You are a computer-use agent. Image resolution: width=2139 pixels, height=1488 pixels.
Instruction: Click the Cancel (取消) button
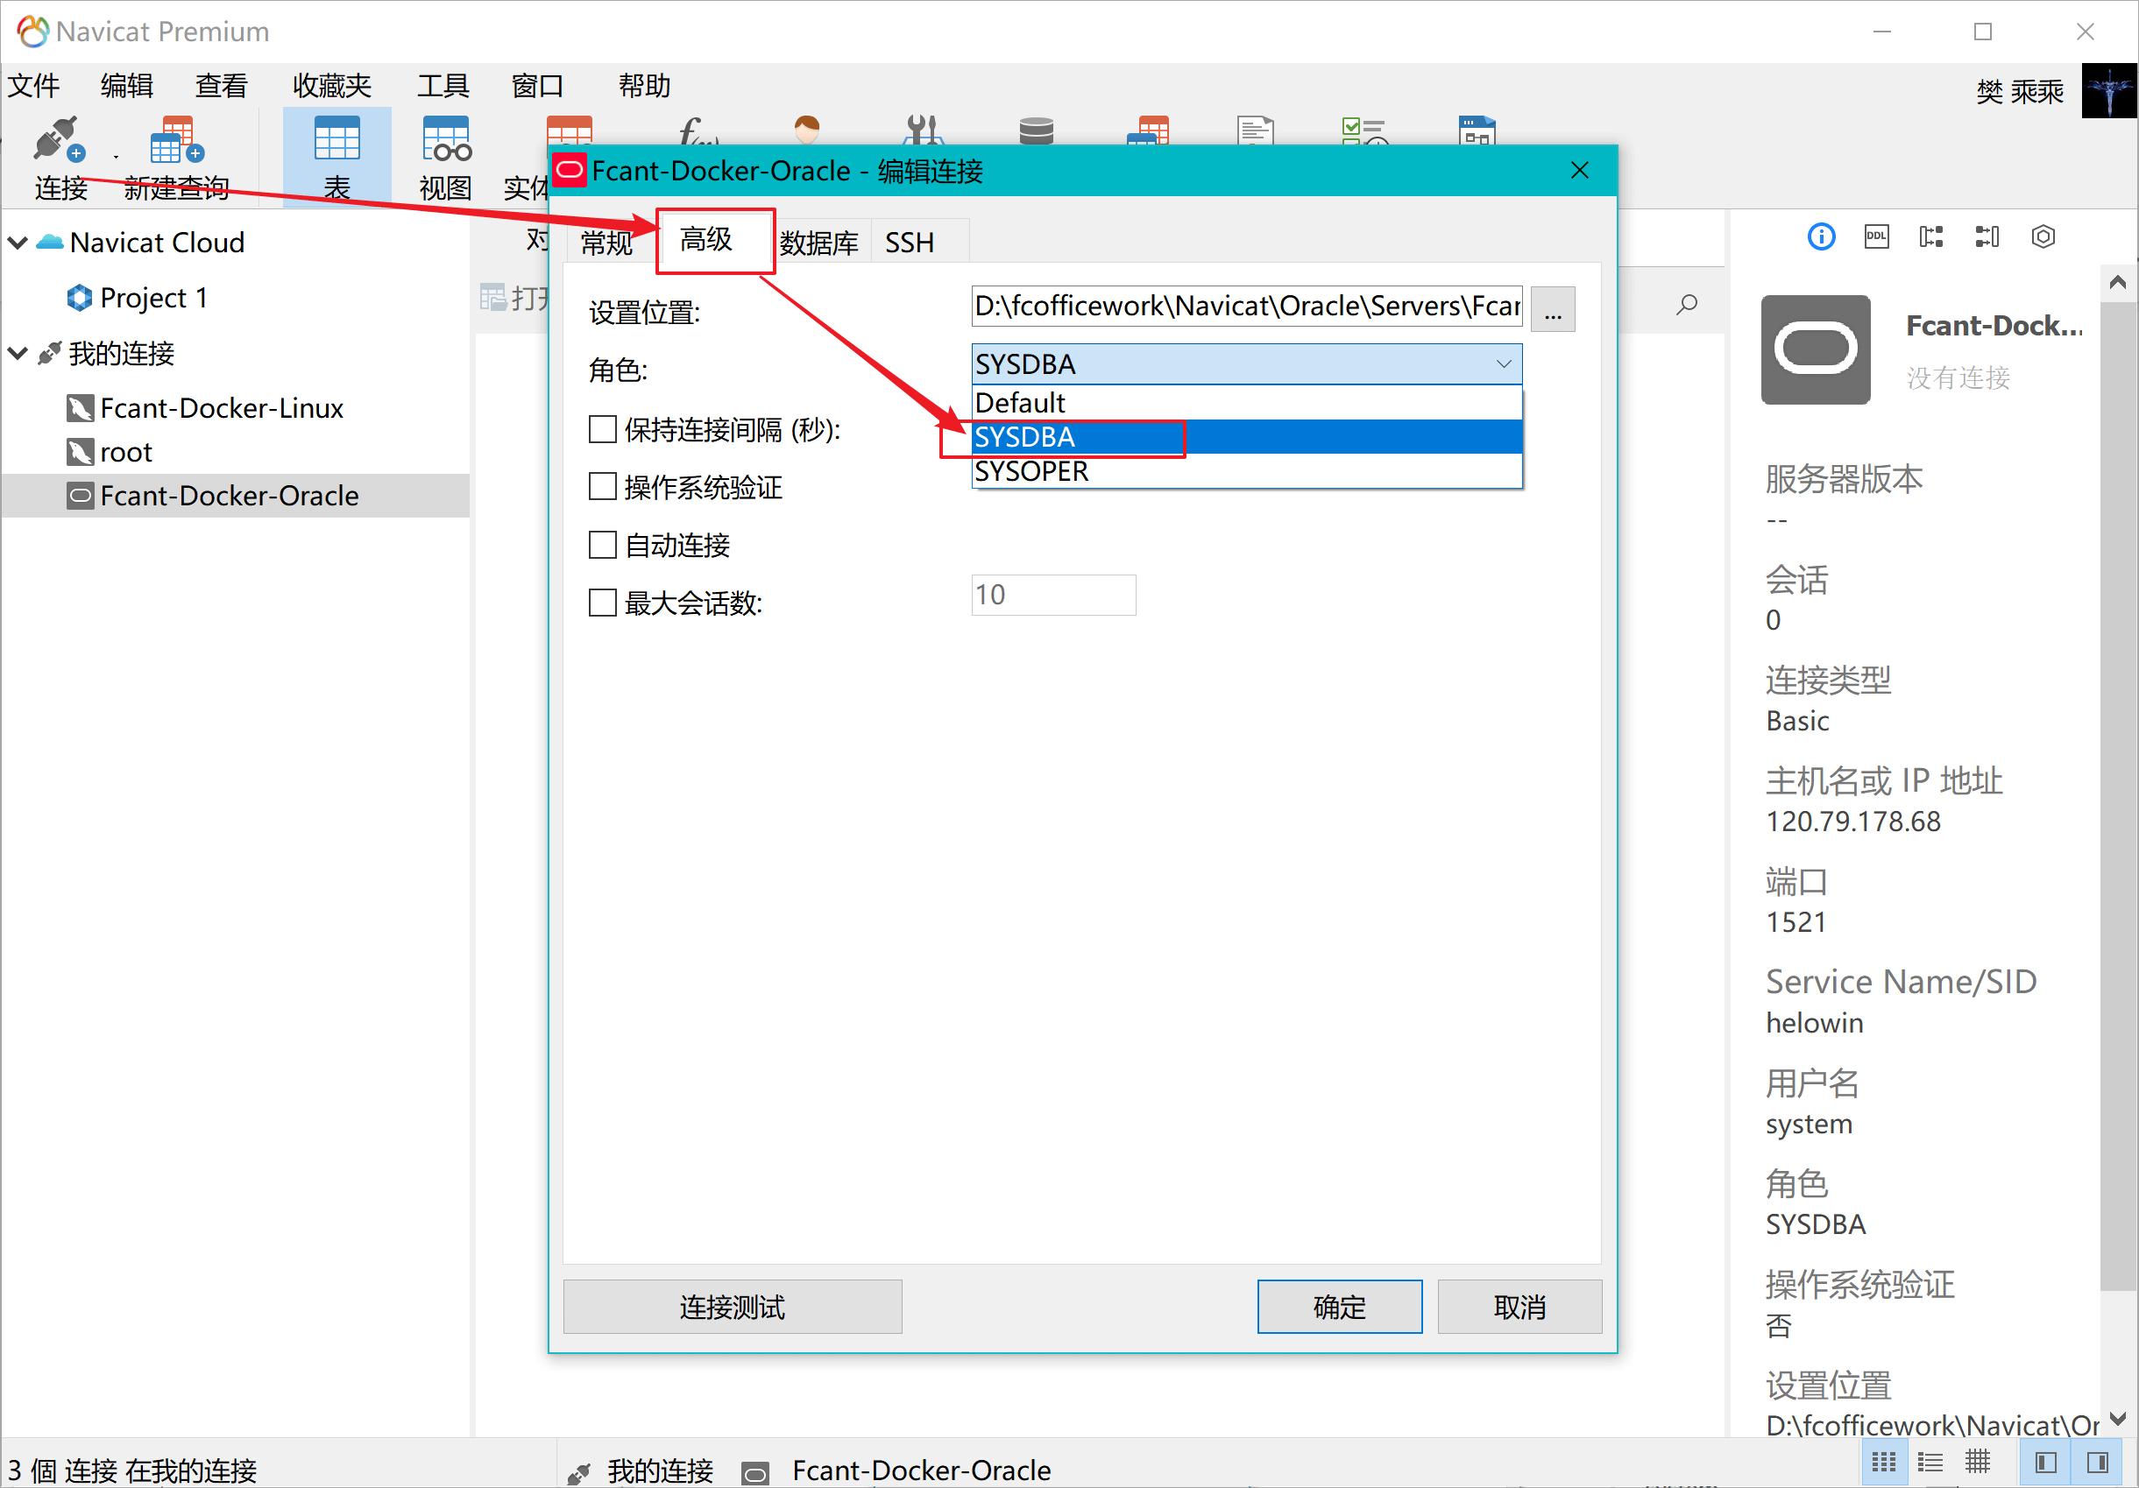coord(1519,1307)
